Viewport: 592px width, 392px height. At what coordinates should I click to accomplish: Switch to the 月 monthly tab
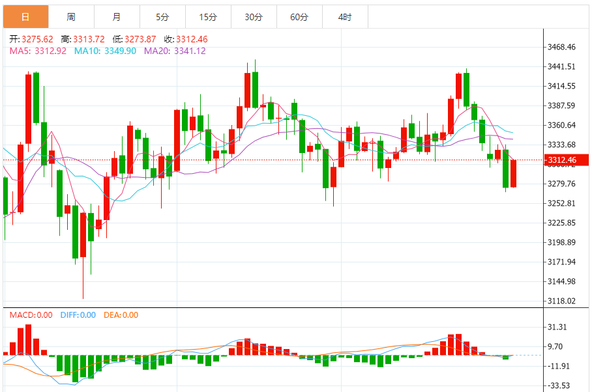point(117,17)
